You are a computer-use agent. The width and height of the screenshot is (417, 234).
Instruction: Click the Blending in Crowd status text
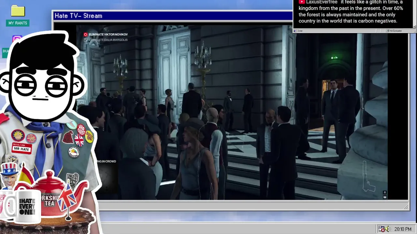[x=106, y=161]
